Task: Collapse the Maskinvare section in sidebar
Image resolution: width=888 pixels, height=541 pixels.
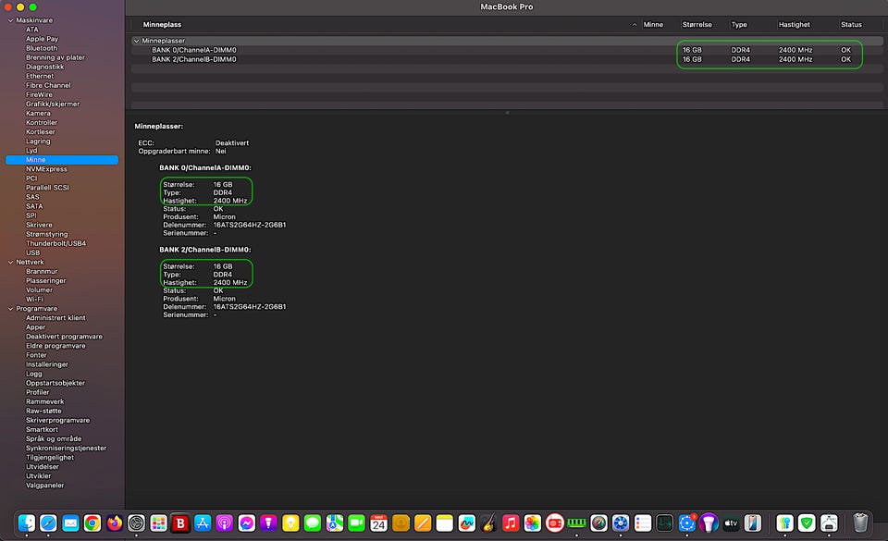Action: click(10, 20)
